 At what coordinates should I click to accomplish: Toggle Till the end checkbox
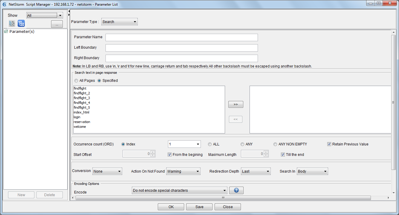(283, 155)
